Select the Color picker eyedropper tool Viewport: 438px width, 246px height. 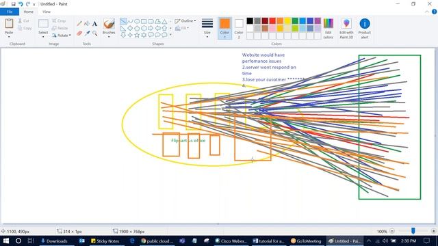[87, 33]
